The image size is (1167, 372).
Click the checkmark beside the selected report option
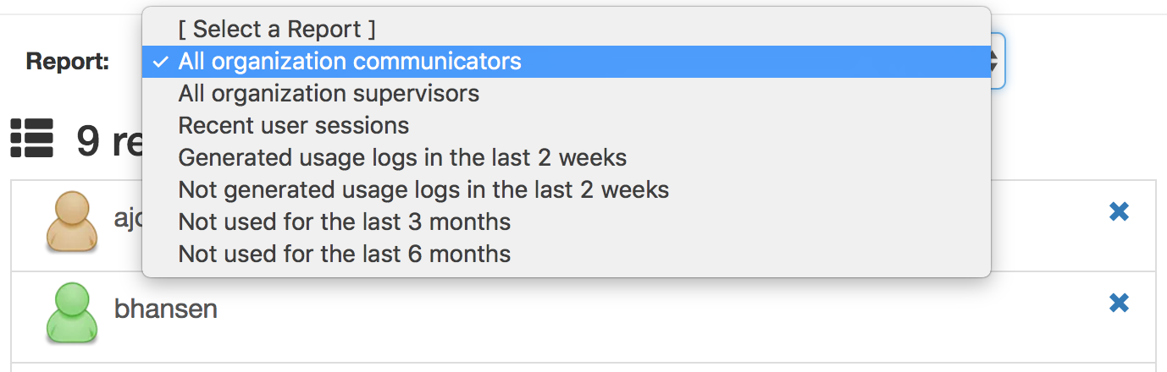pos(161,62)
